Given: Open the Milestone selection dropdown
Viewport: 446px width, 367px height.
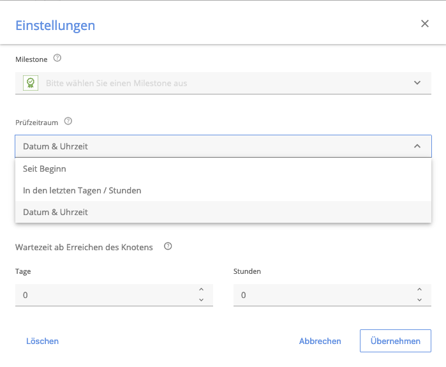Looking at the screenshot, I should [x=223, y=83].
